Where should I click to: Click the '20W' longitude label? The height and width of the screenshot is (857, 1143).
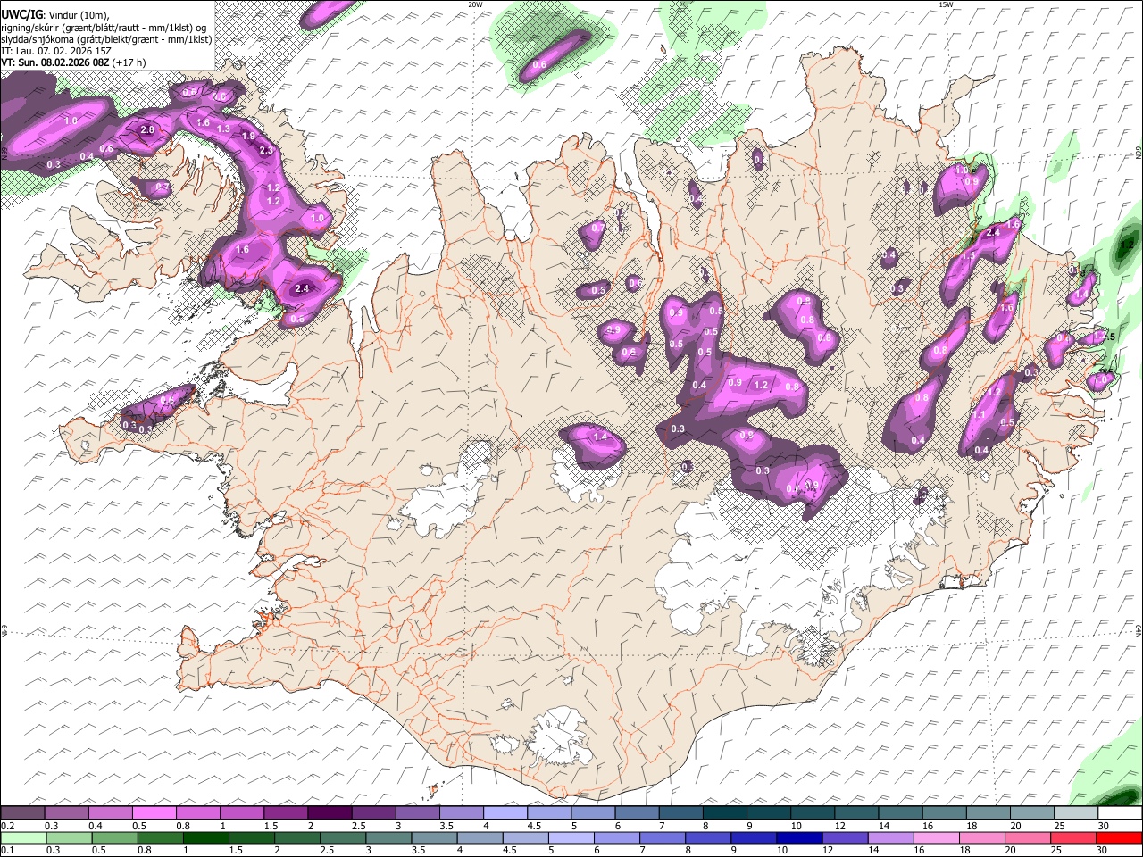(475, 4)
